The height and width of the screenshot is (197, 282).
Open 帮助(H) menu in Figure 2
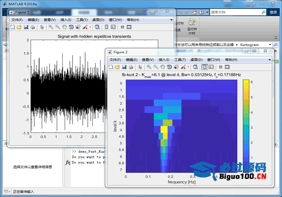click(231, 59)
